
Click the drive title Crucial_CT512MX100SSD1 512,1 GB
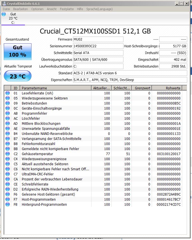[95, 31]
